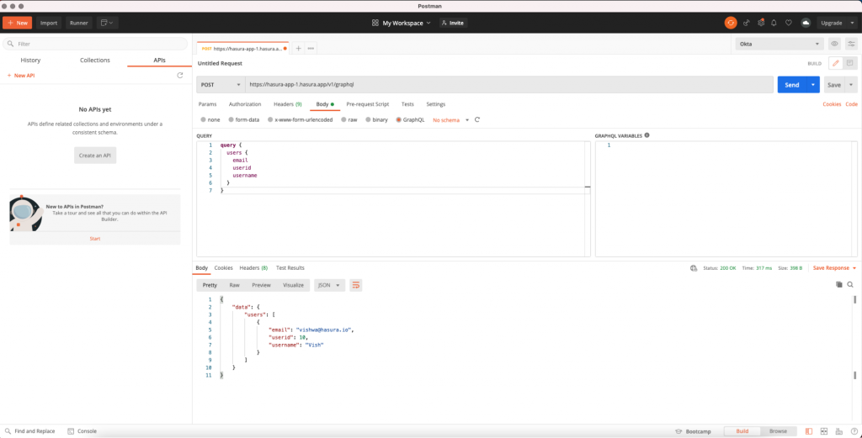862x438 pixels.
Task: Open the comments icon beside pencil
Action: coord(850,63)
